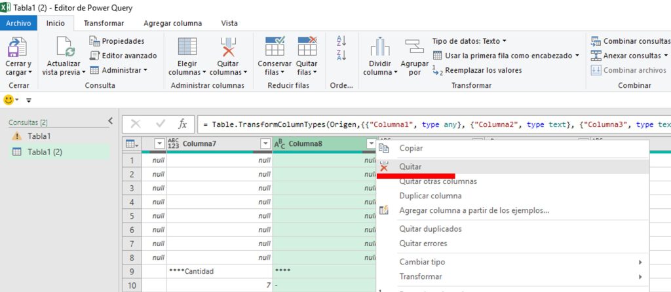The width and height of the screenshot is (671, 292).
Task: Choose Quitar in context menu
Action: [512, 167]
